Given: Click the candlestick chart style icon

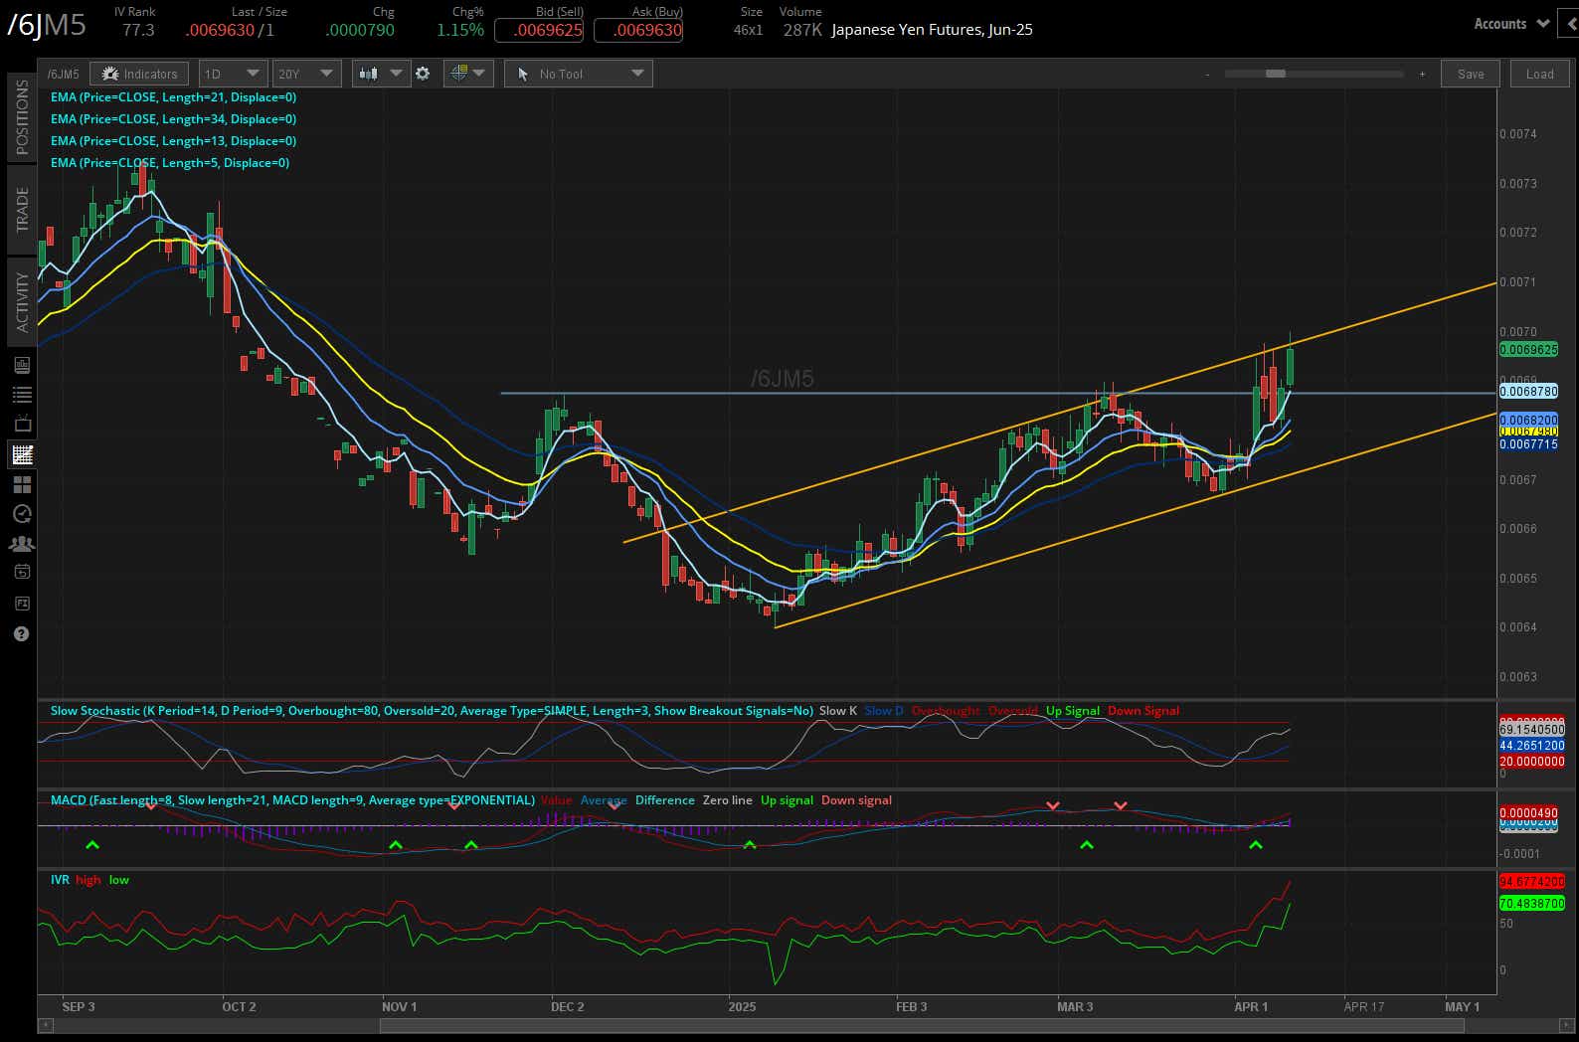Looking at the screenshot, I should [x=369, y=74].
